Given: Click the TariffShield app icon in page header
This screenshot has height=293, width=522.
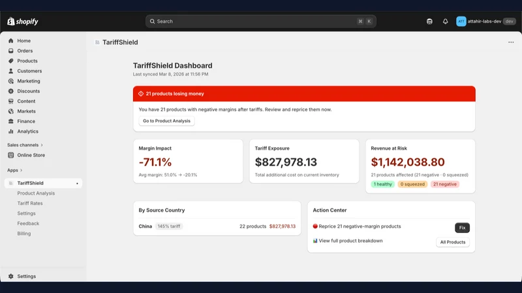Looking at the screenshot, I should click(x=97, y=42).
